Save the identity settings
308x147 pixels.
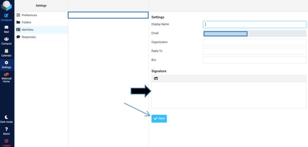[159, 118]
